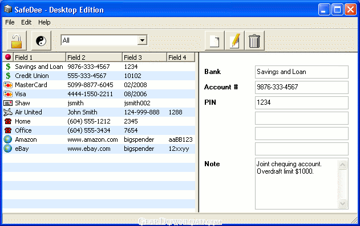Click the PIN field showing 1234
Image resolution: width=360 pixels, height=226 pixels.
301,102
